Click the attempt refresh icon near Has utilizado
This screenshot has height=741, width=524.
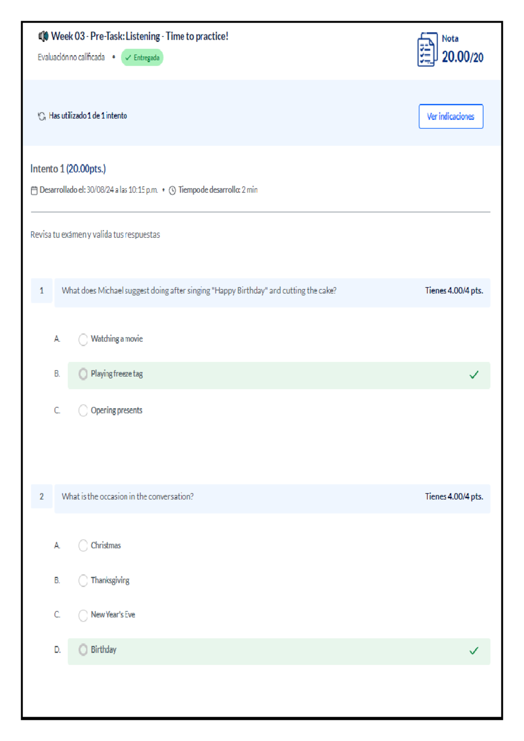pos(42,115)
